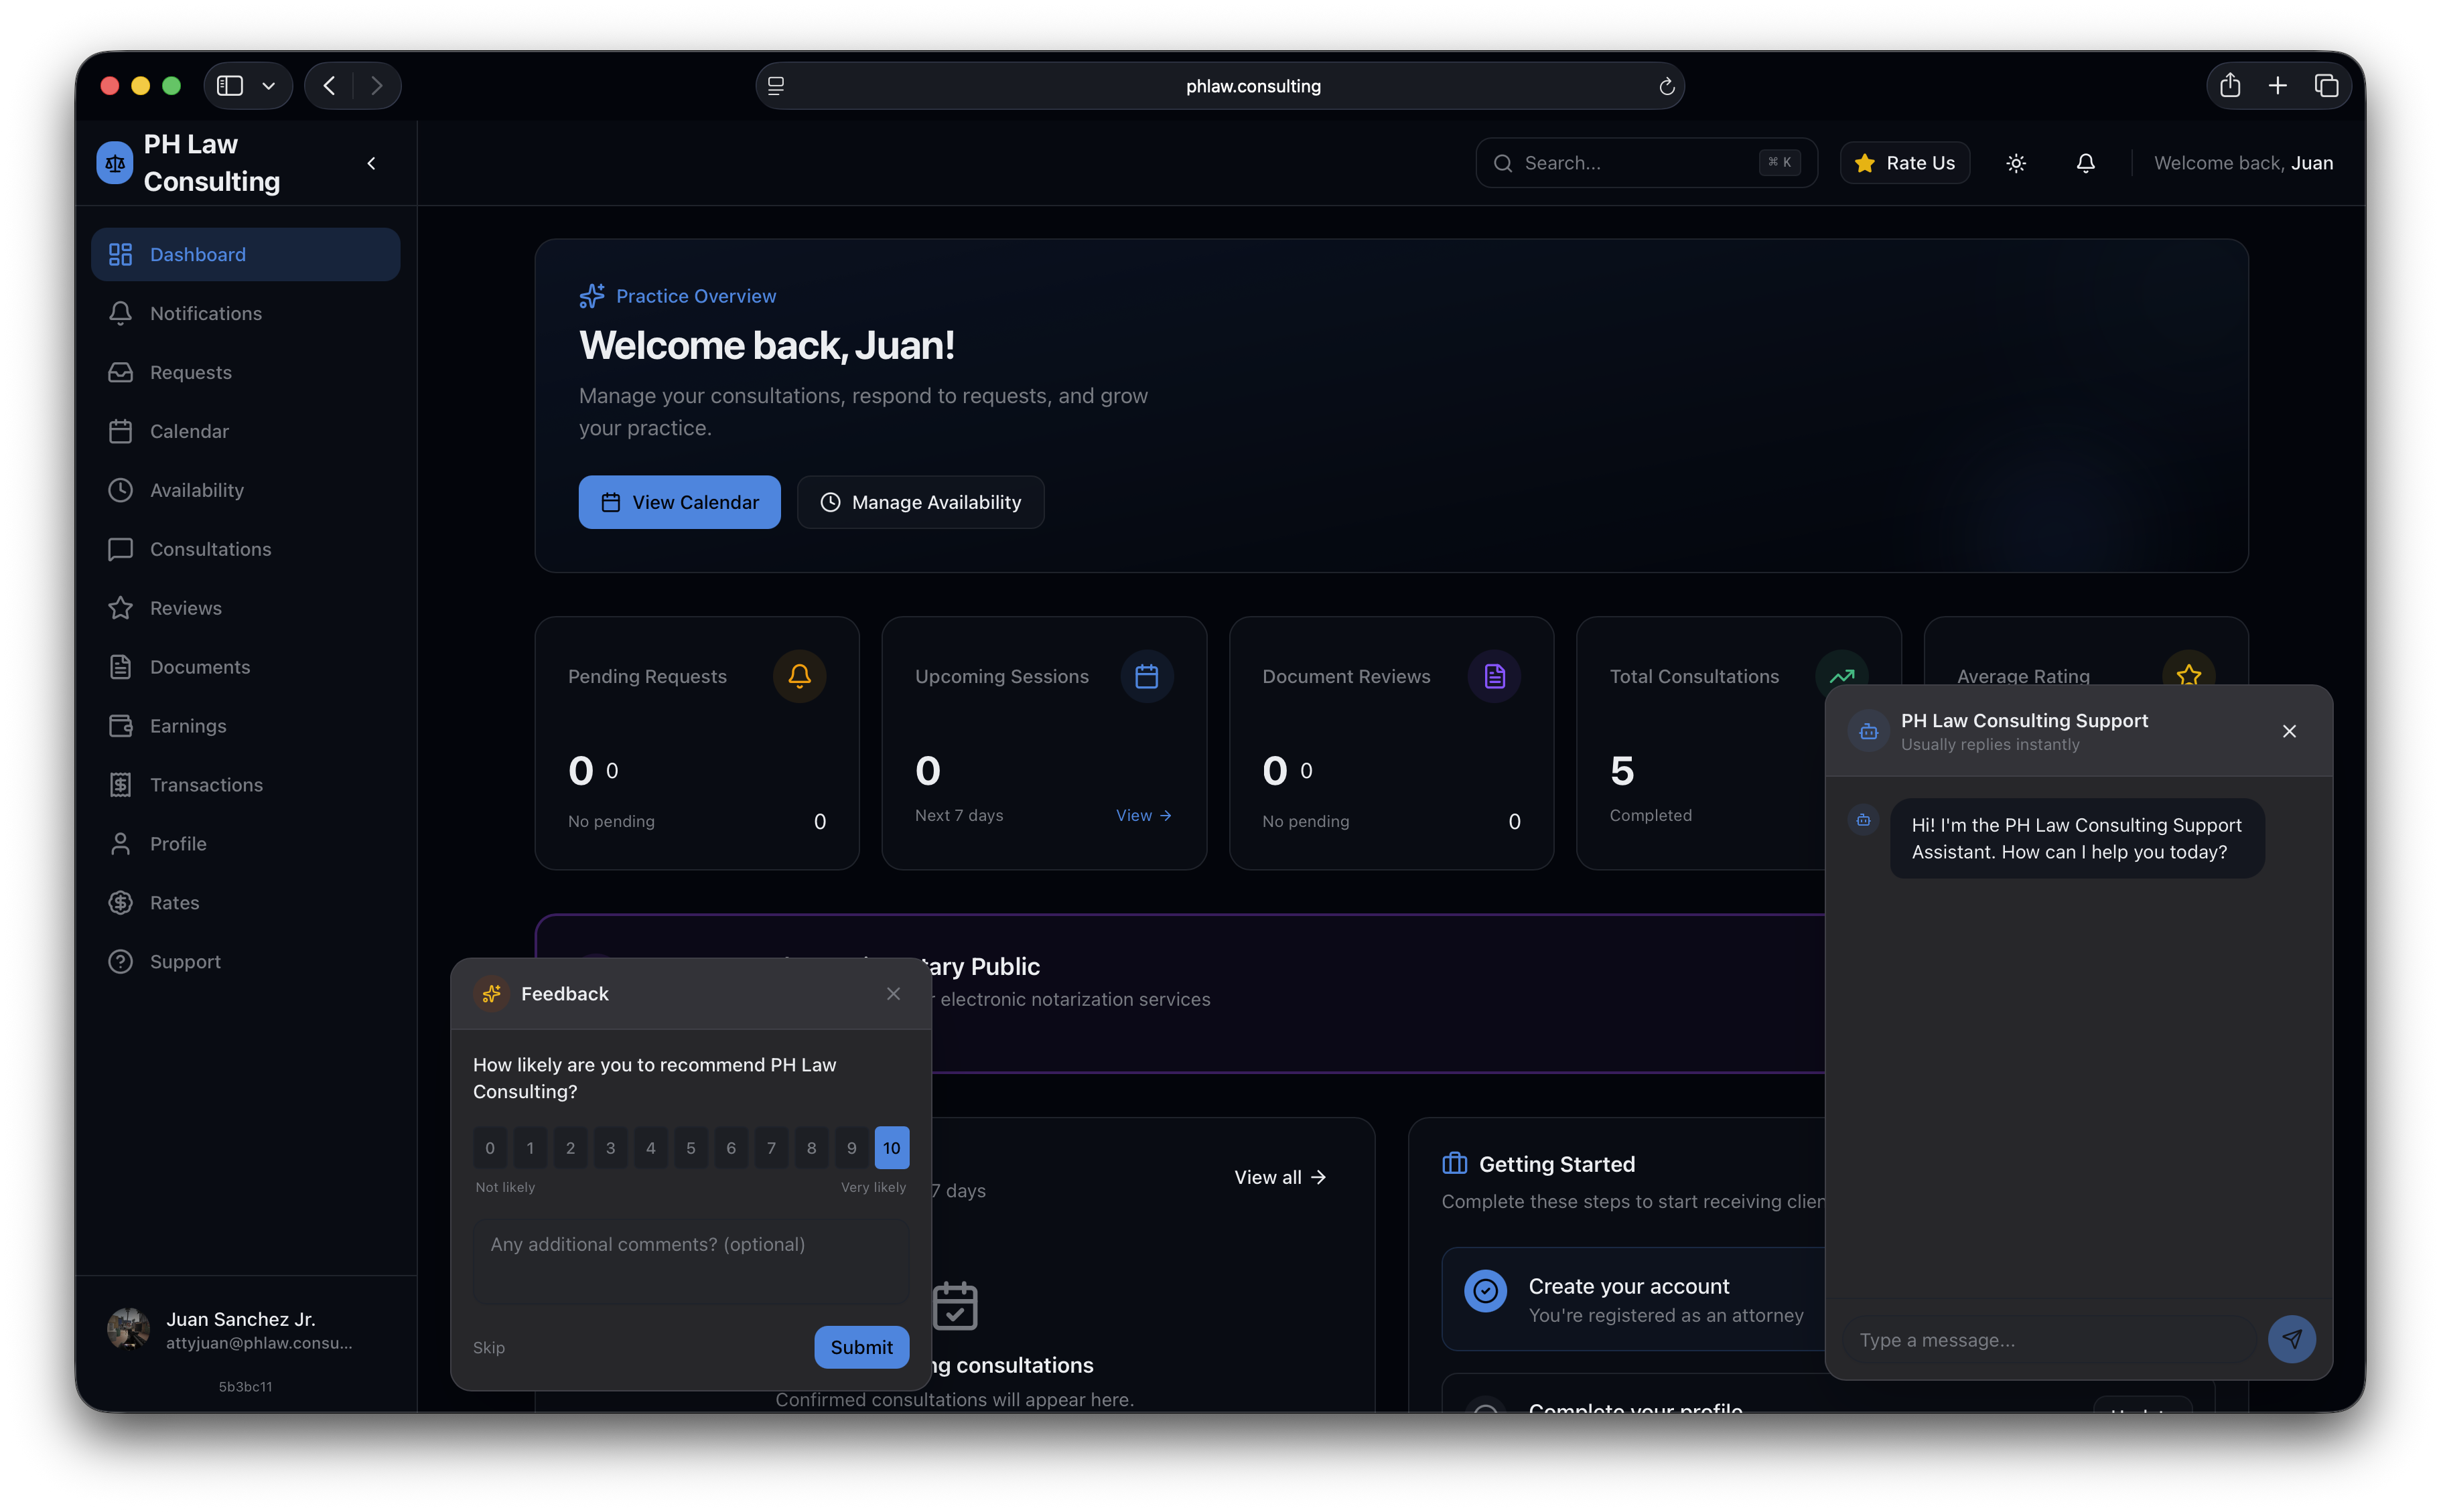Screen dimensions: 2441x1512
Task: Close the PH Law Consulting Support chat
Action: pyautogui.click(x=2289, y=731)
